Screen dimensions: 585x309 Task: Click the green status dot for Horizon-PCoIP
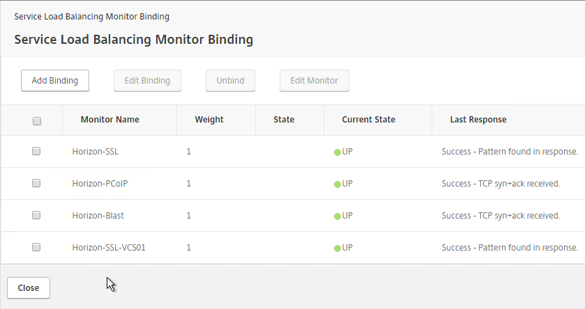pos(337,184)
